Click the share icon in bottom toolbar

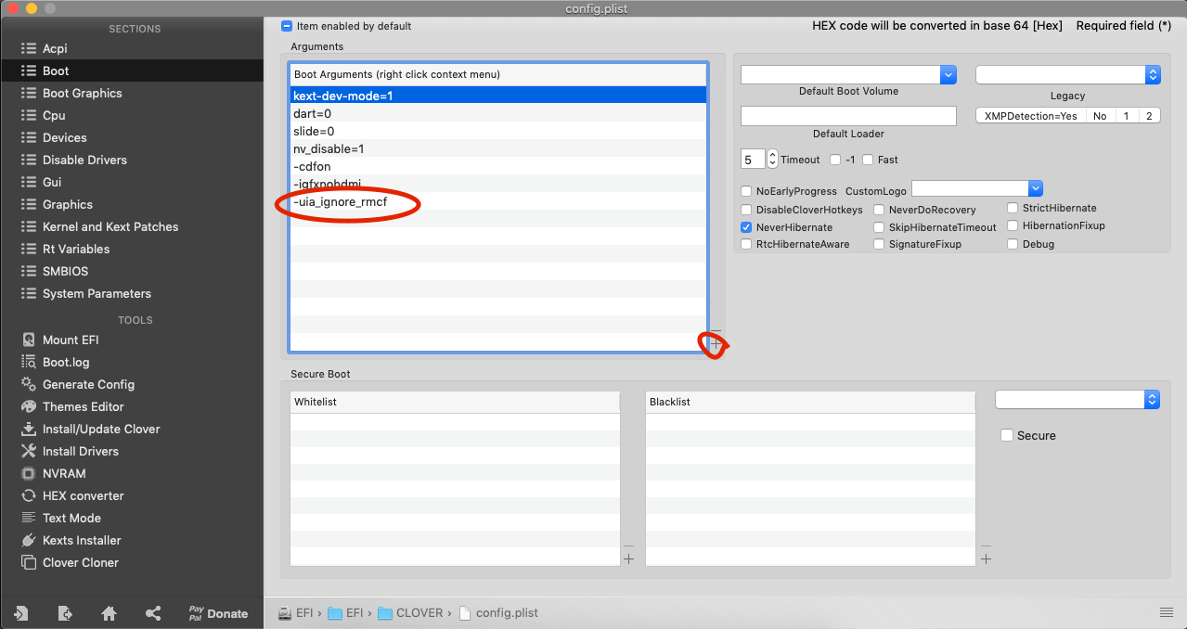[x=153, y=613]
